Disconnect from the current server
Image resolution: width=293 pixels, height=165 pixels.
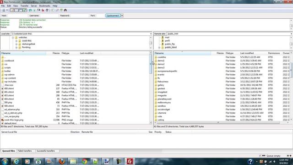coord(43,10)
